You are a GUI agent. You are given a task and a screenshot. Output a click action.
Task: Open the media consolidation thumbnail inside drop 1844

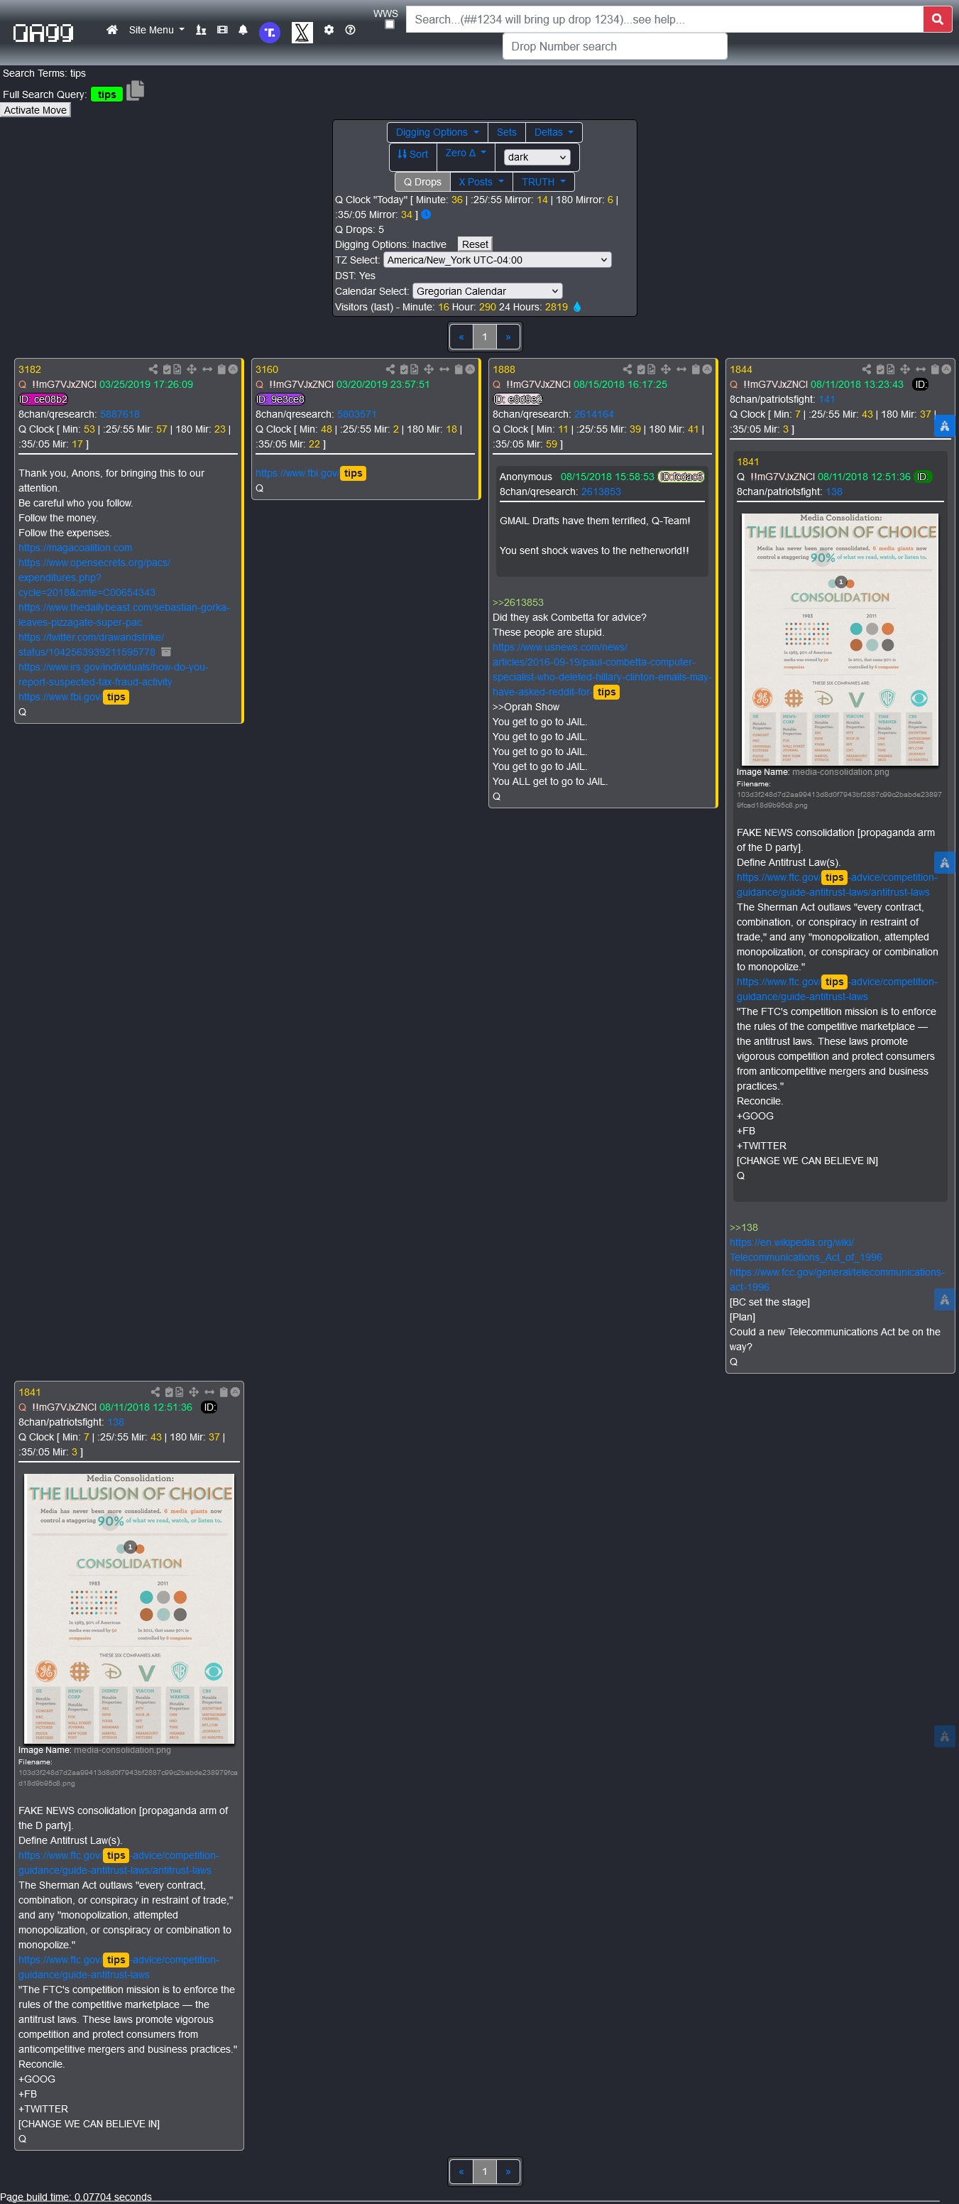[839, 639]
